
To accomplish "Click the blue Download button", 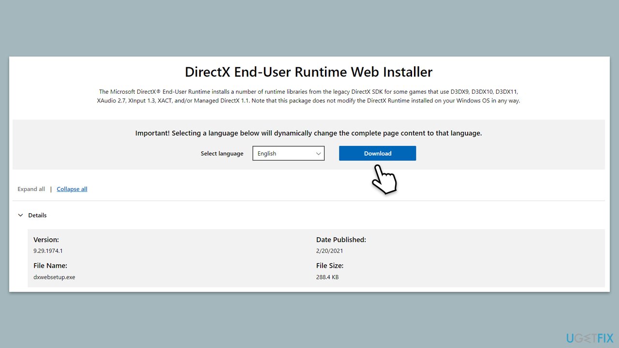I will click(x=377, y=153).
